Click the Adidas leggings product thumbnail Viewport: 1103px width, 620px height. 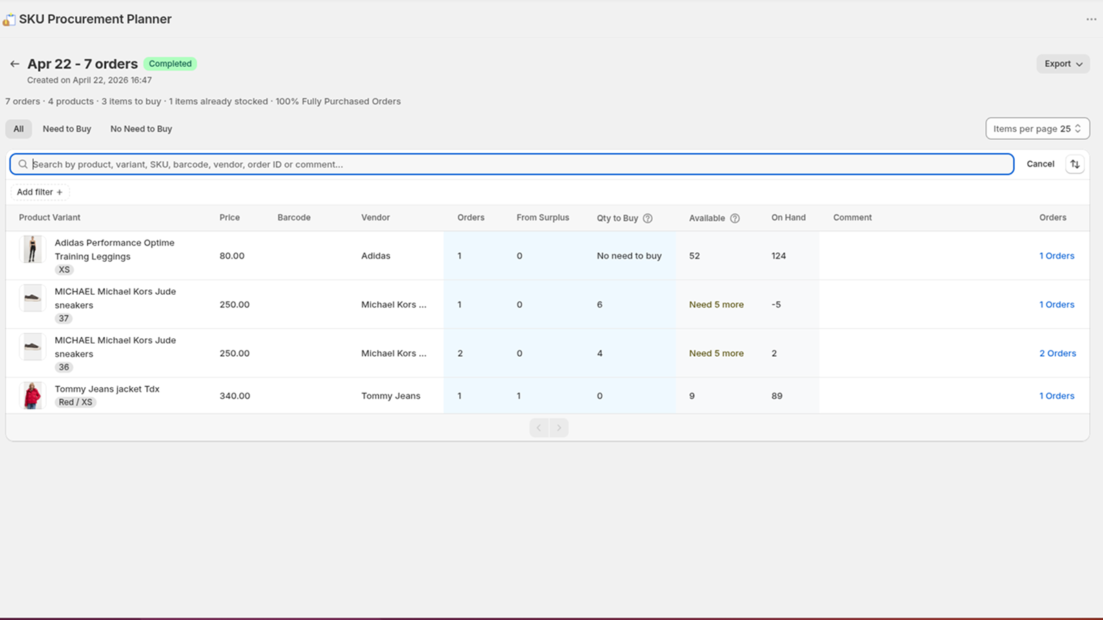tap(32, 249)
